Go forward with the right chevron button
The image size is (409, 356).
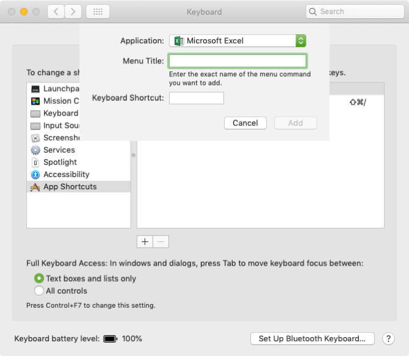[x=73, y=12]
